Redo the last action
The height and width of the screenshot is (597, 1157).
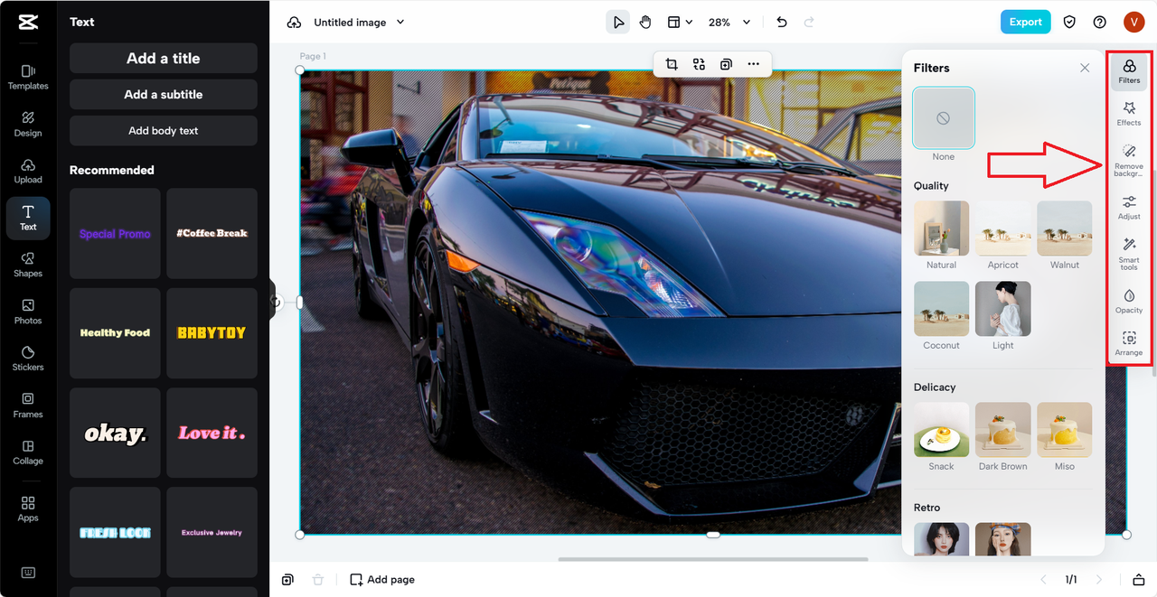tap(809, 23)
